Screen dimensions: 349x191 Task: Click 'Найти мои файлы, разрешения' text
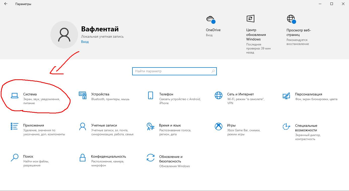point(36,163)
